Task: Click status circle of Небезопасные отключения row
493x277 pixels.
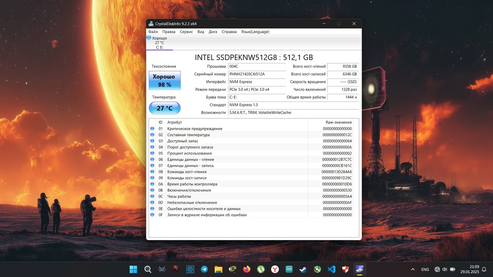Action: pyautogui.click(x=152, y=202)
